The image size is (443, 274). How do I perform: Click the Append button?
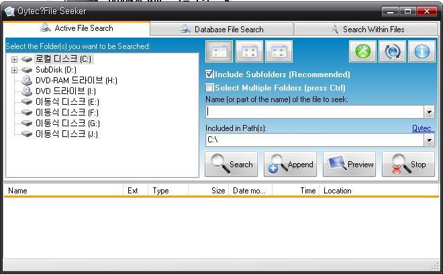pos(290,164)
